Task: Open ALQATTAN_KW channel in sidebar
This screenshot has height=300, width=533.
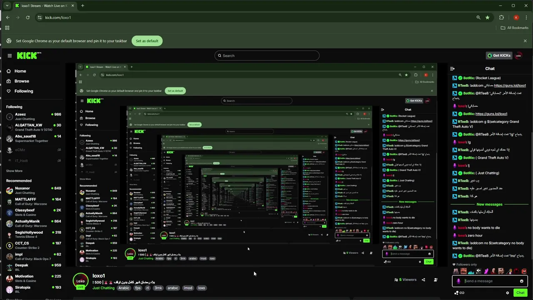Action: pos(33,127)
